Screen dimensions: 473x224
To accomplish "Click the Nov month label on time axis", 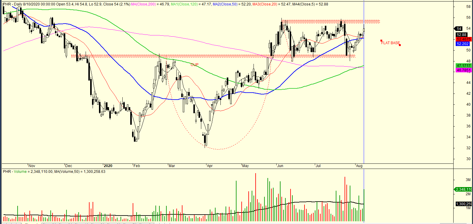I will pos(32,166).
